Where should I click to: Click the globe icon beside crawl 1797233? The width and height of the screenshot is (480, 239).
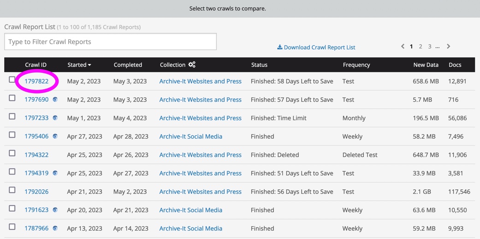coord(55,118)
